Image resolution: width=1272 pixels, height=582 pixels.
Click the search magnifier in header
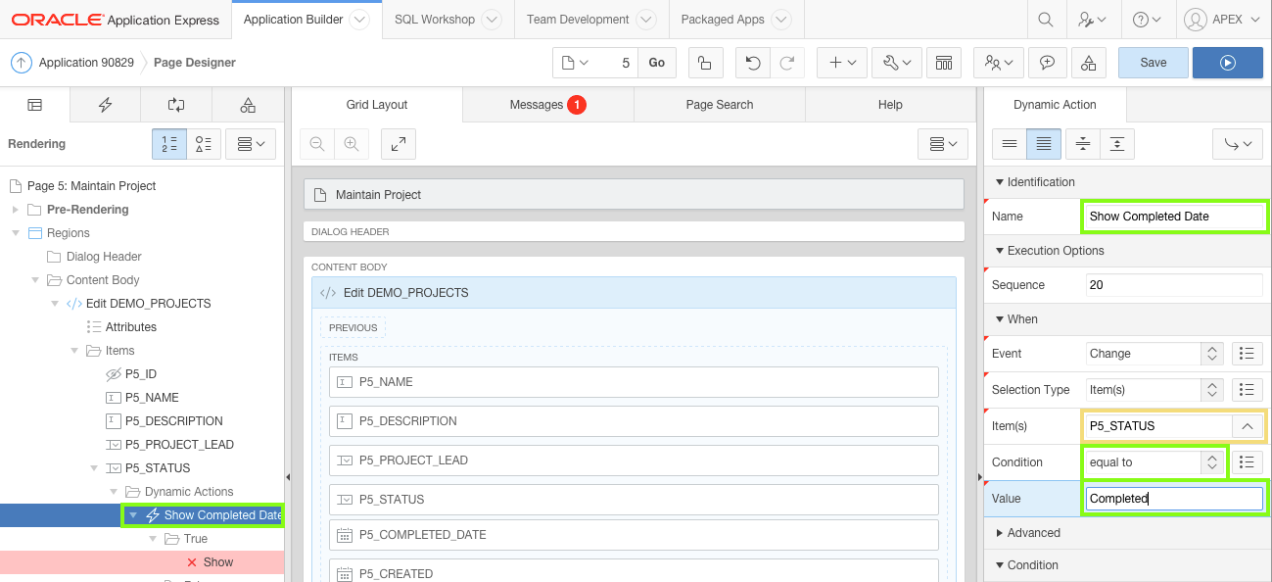coord(1046,20)
